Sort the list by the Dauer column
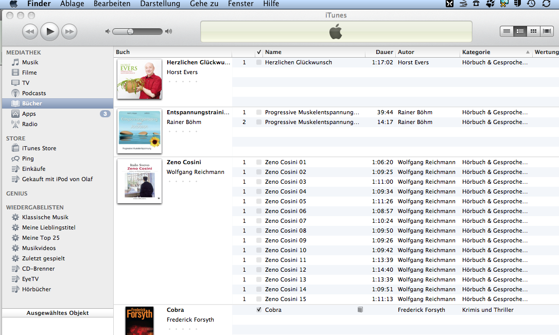The image size is (559, 335). click(380, 52)
